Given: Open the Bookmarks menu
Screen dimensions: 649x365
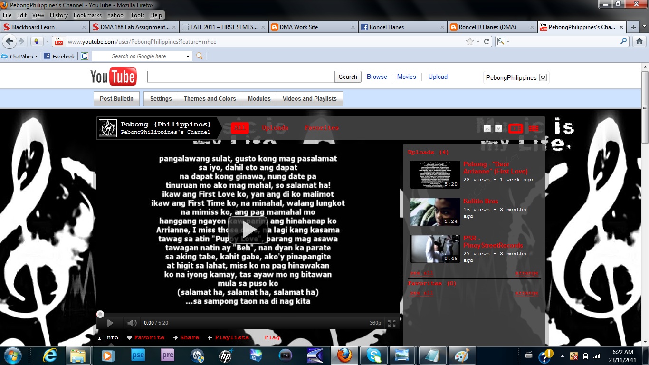Looking at the screenshot, I should [x=87, y=15].
